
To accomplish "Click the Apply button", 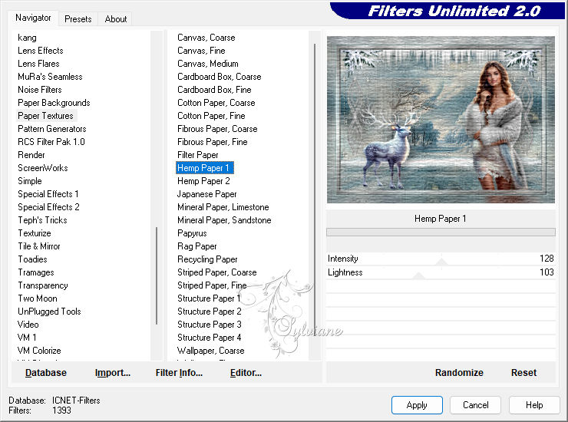I will (417, 405).
